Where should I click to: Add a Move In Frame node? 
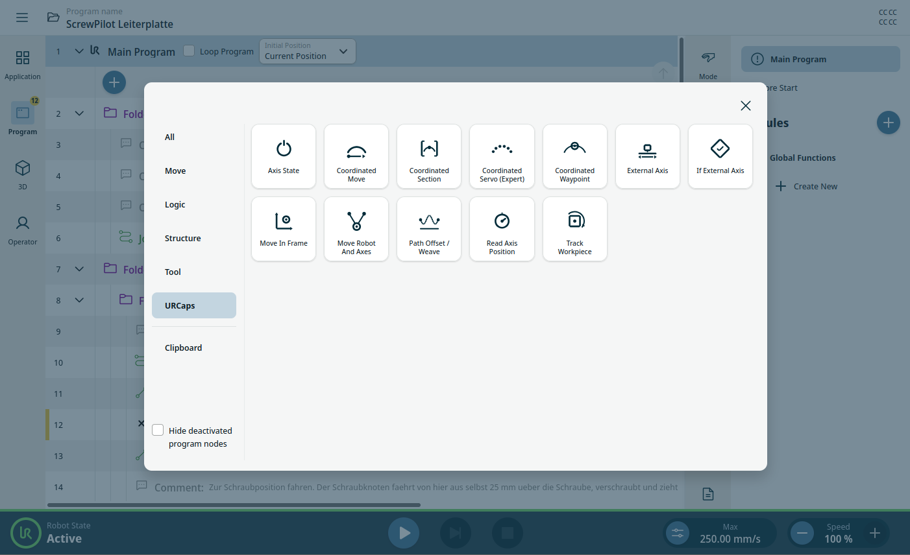[284, 229]
